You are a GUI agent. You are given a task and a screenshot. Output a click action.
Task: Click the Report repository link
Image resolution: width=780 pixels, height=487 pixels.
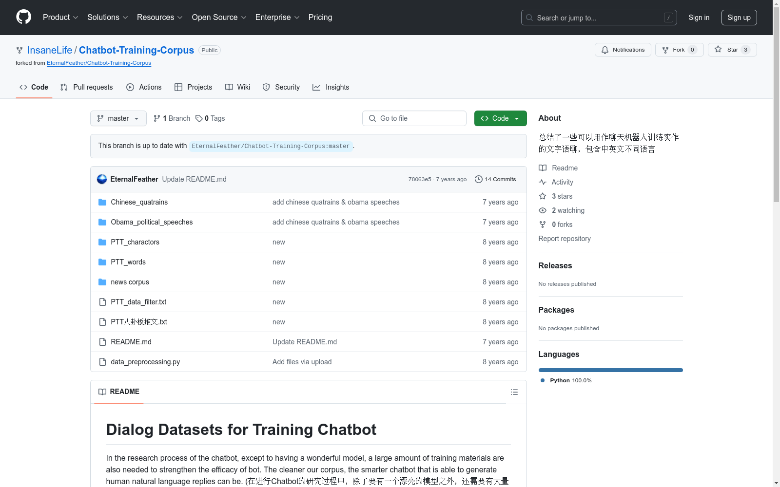565,239
